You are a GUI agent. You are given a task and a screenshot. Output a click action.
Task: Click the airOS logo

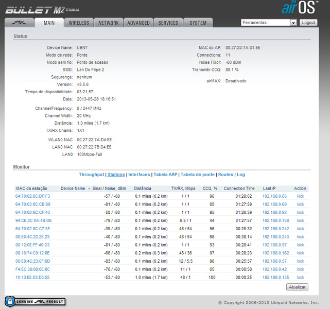300,7
